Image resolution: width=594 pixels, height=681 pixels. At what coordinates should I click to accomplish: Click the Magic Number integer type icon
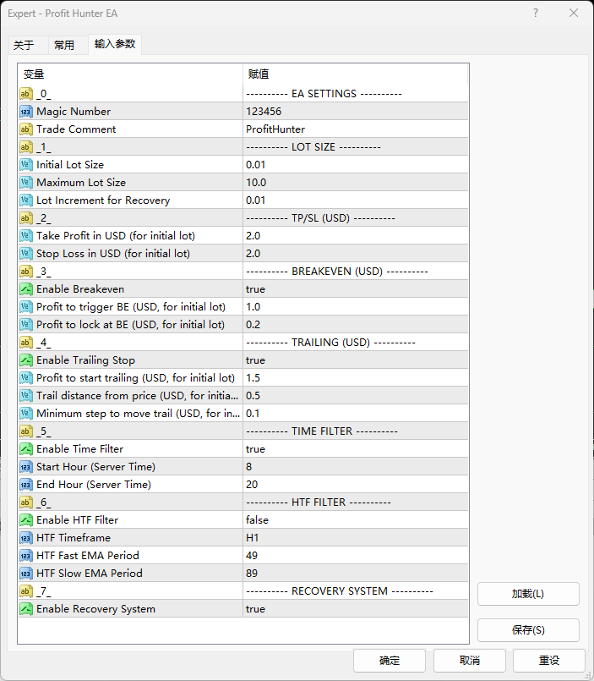point(26,112)
